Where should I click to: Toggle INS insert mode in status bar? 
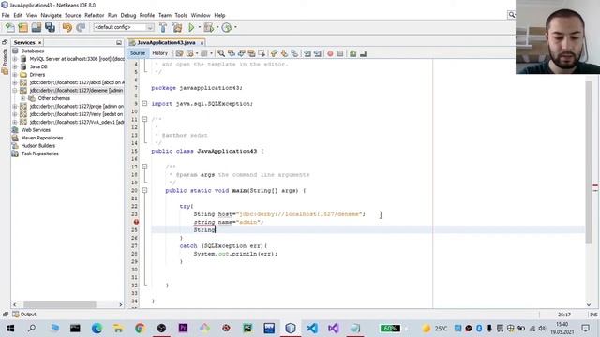pos(593,315)
